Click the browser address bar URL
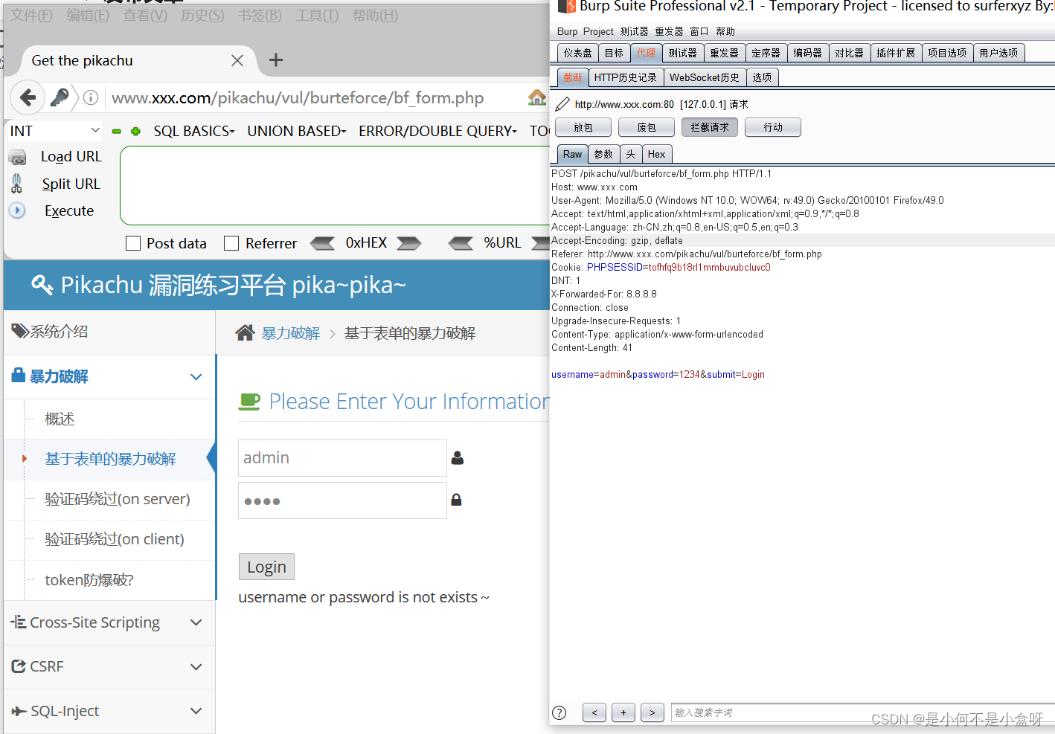Screen dimensions: 1055x734 click(298, 97)
